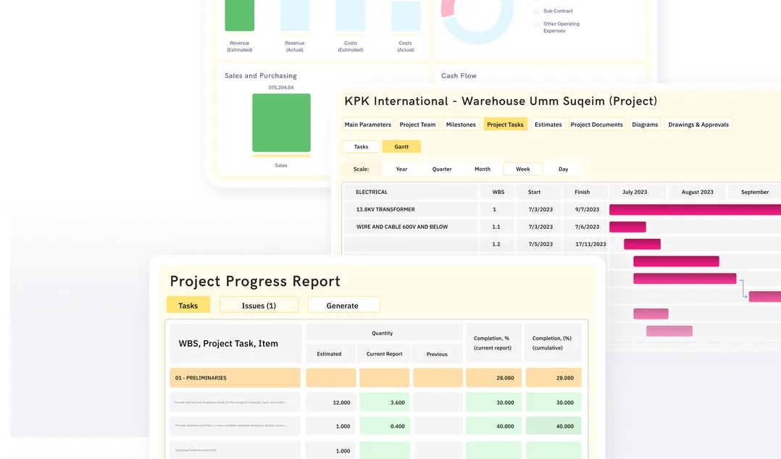Click the August 2023 timeline header

point(697,192)
